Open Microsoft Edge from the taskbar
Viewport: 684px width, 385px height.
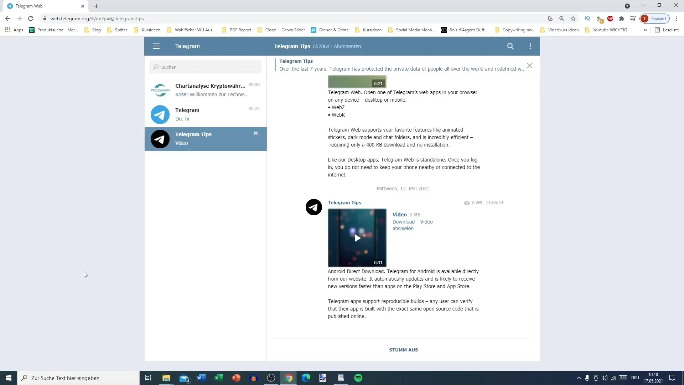coord(306,378)
